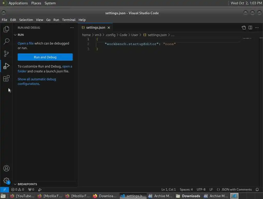The height and width of the screenshot is (199, 263).
Task: Open the Applications menu in top panel
Action: tap(18, 3)
